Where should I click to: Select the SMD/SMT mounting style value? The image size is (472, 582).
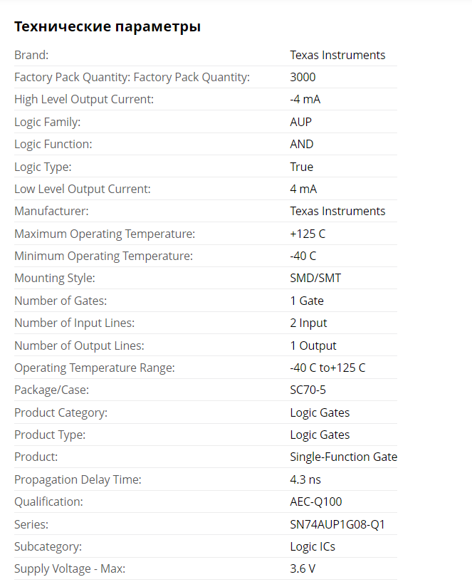pos(315,278)
